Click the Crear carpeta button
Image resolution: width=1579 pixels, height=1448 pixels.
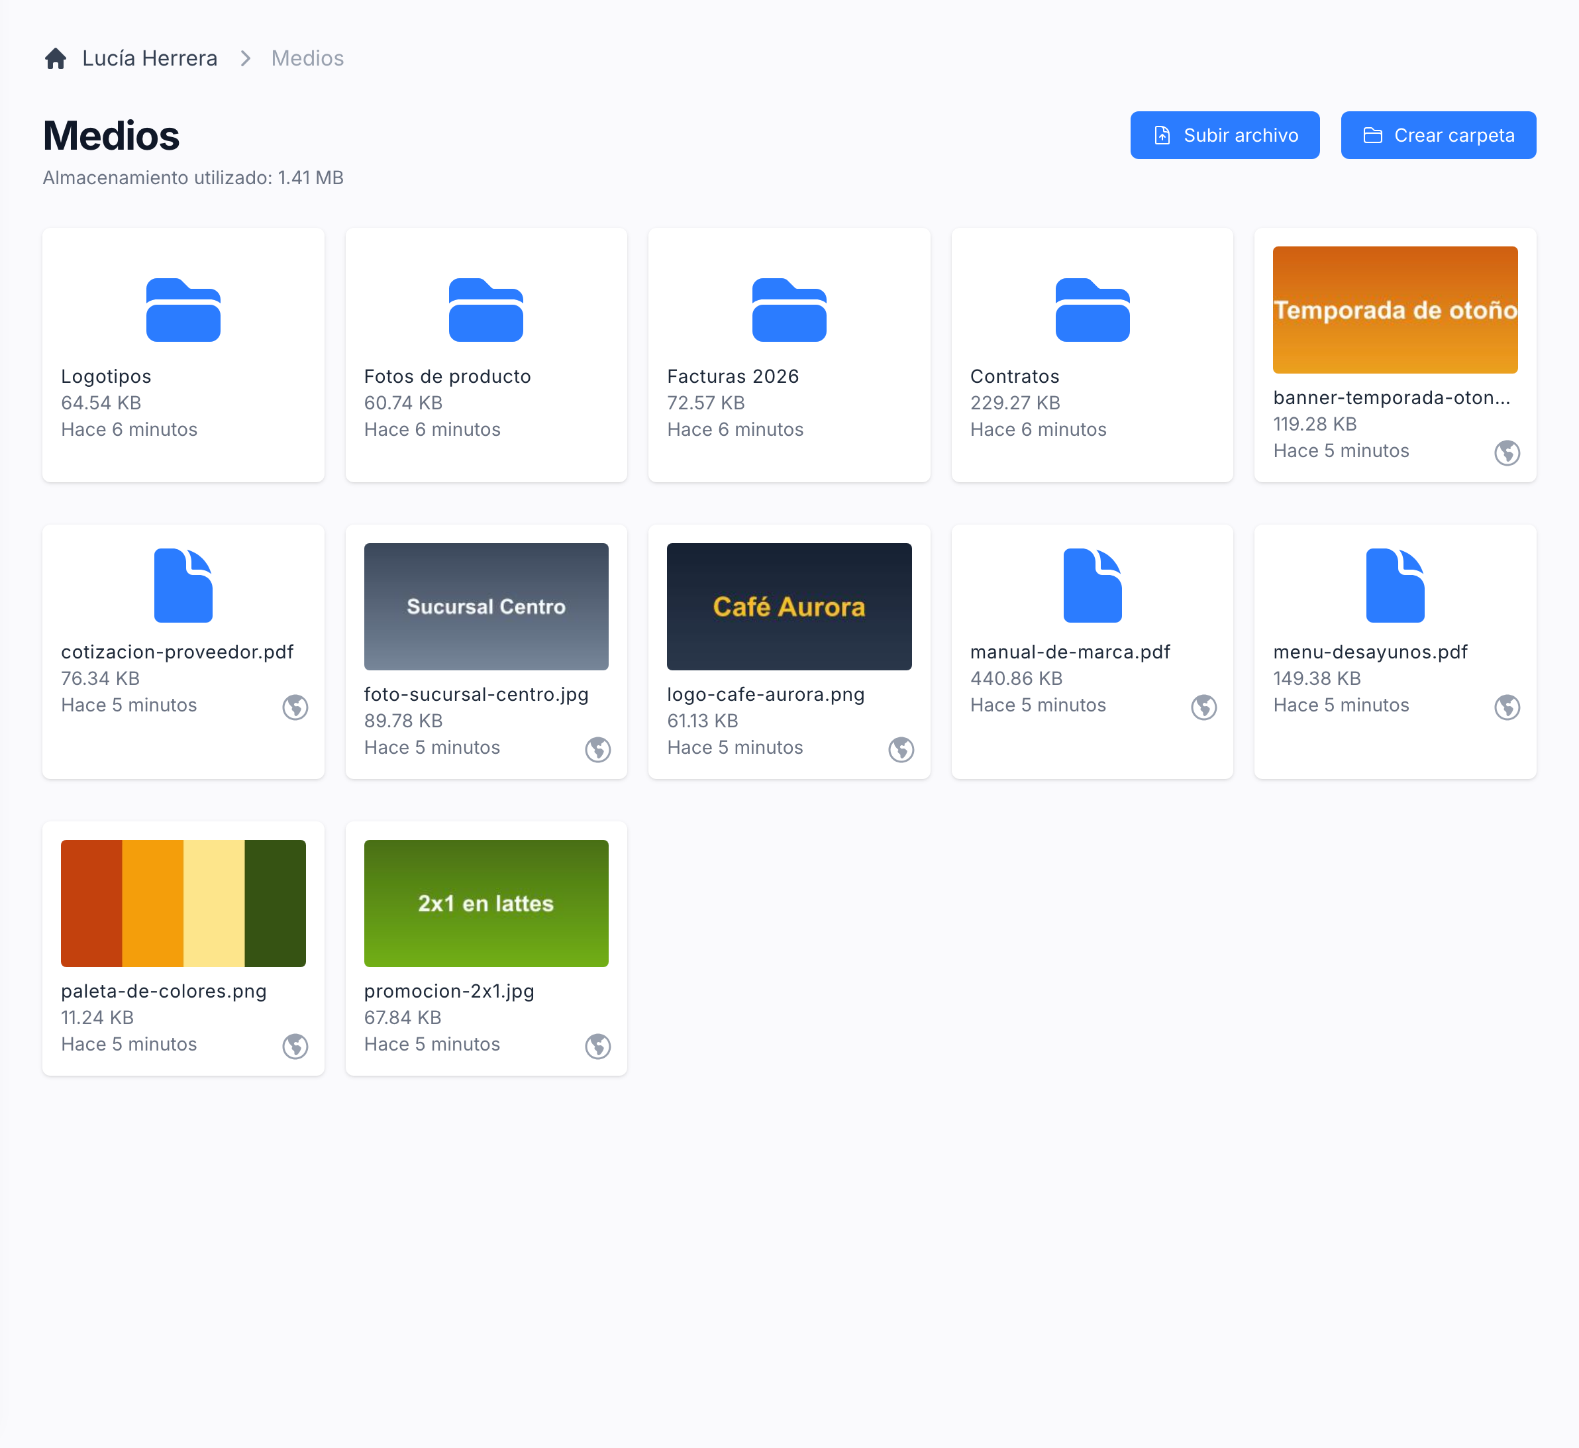1438,136
